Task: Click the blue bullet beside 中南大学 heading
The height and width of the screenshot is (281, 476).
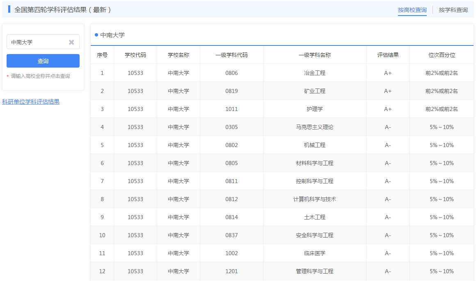Action: [96, 35]
